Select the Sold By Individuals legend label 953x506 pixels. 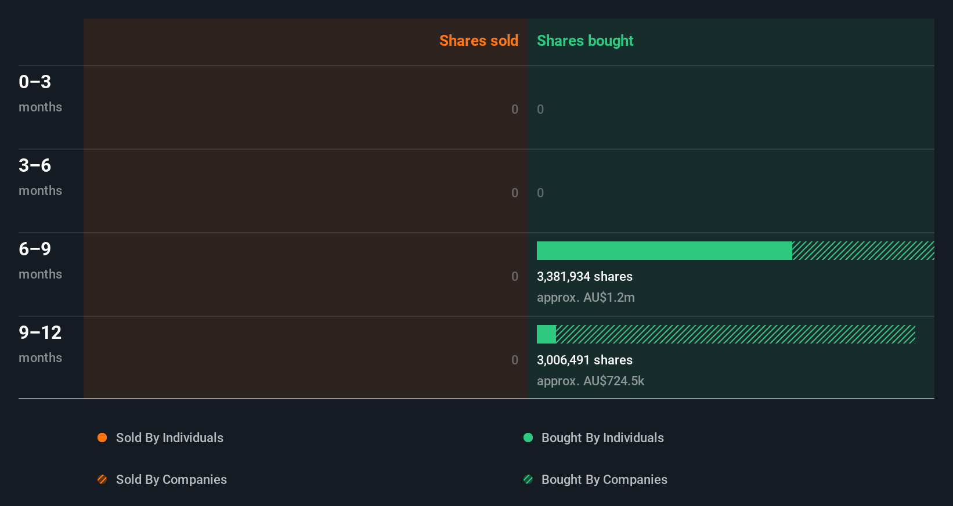pyautogui.click(x=169, y=438)
